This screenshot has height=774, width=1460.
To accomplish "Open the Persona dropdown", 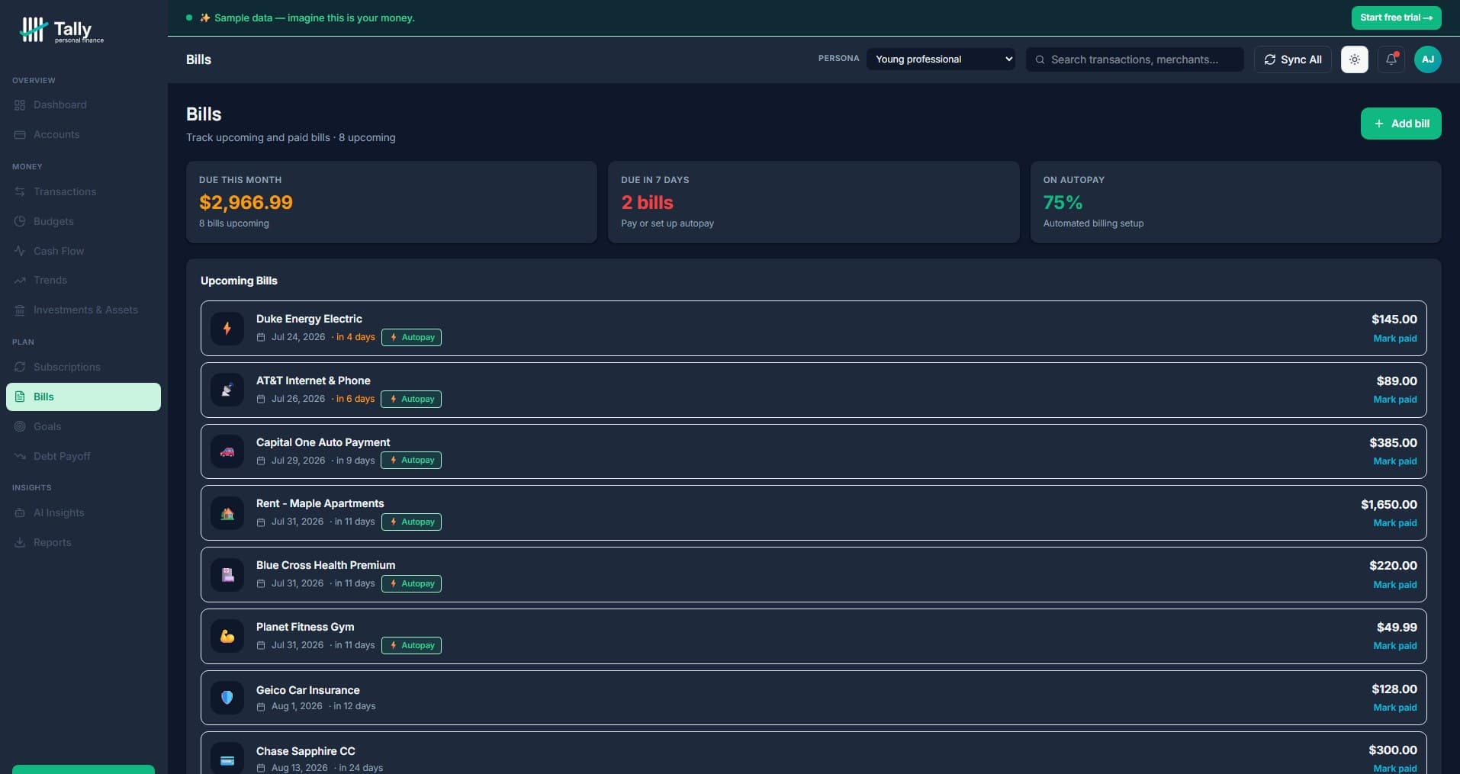I will point(941,59).
